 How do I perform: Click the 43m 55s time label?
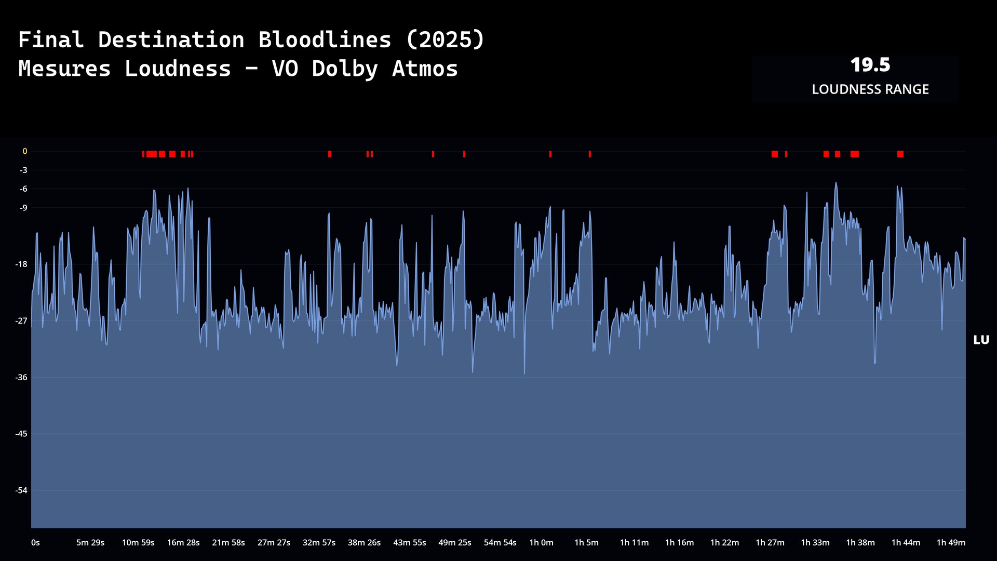(x=410, y=542)
